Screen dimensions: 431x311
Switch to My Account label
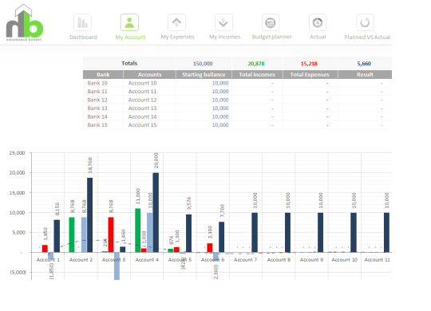click(130, 37)
